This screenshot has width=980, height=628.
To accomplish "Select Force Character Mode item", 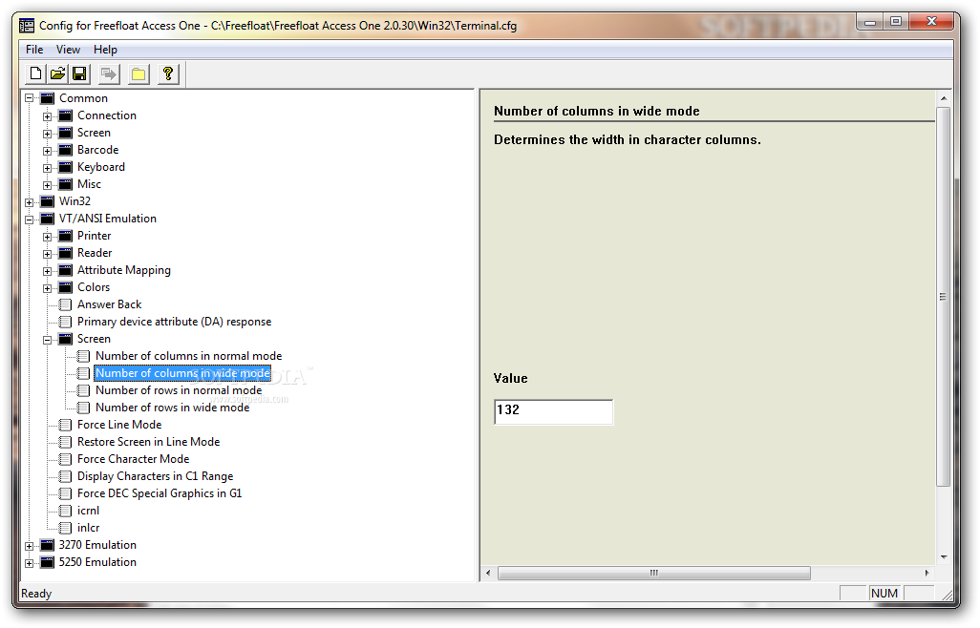I will (x=133, y=459).
